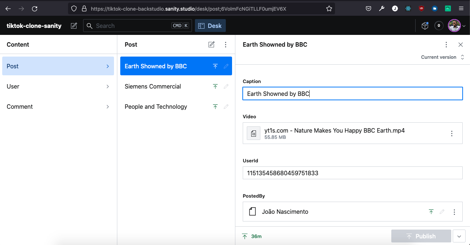Open publish actions dropdown arrow

459,236
